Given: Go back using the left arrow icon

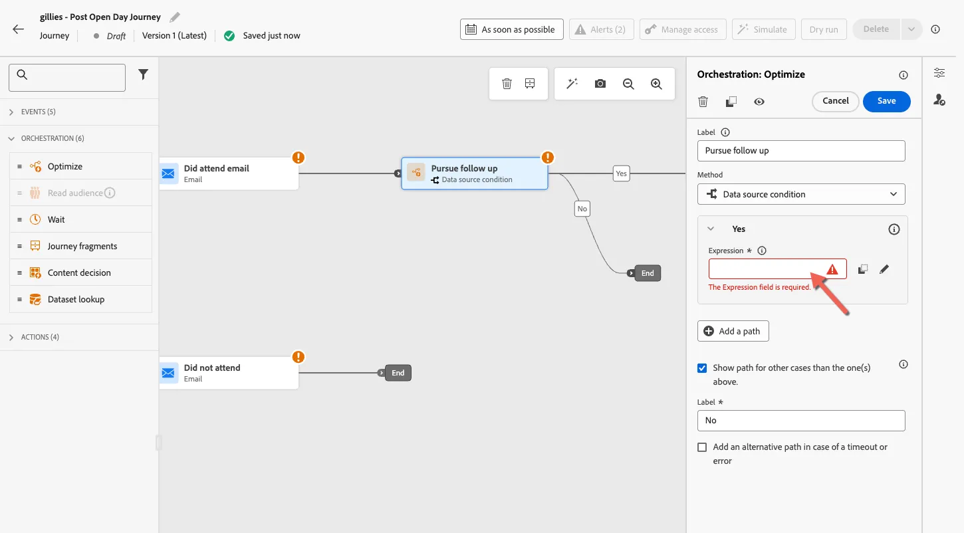Looking at the screenshot, I should pyautogui.click(x=18, y=29).
